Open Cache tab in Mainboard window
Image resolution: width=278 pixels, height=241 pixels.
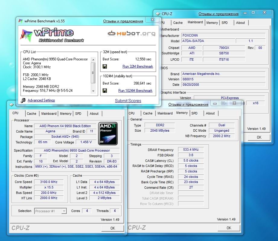tap(178, 23)
